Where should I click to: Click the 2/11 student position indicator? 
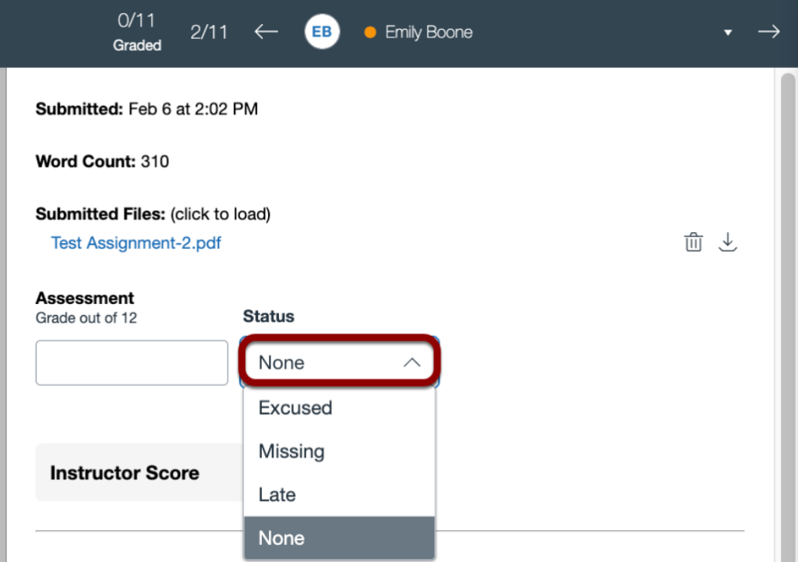pyautogui.click(x=209, y=31)
